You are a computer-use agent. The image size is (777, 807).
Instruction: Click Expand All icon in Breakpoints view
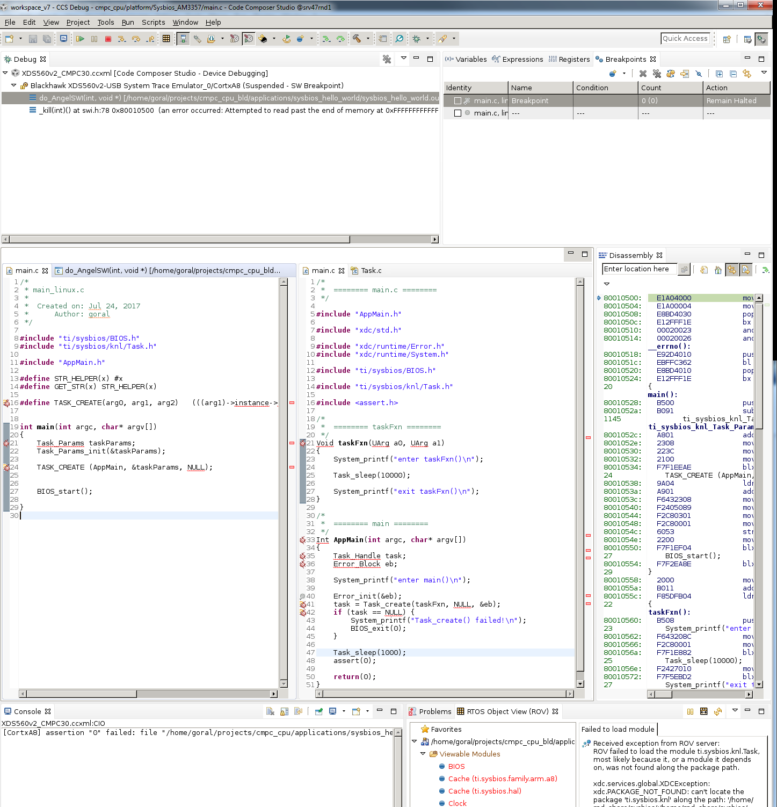pos(719,74)
